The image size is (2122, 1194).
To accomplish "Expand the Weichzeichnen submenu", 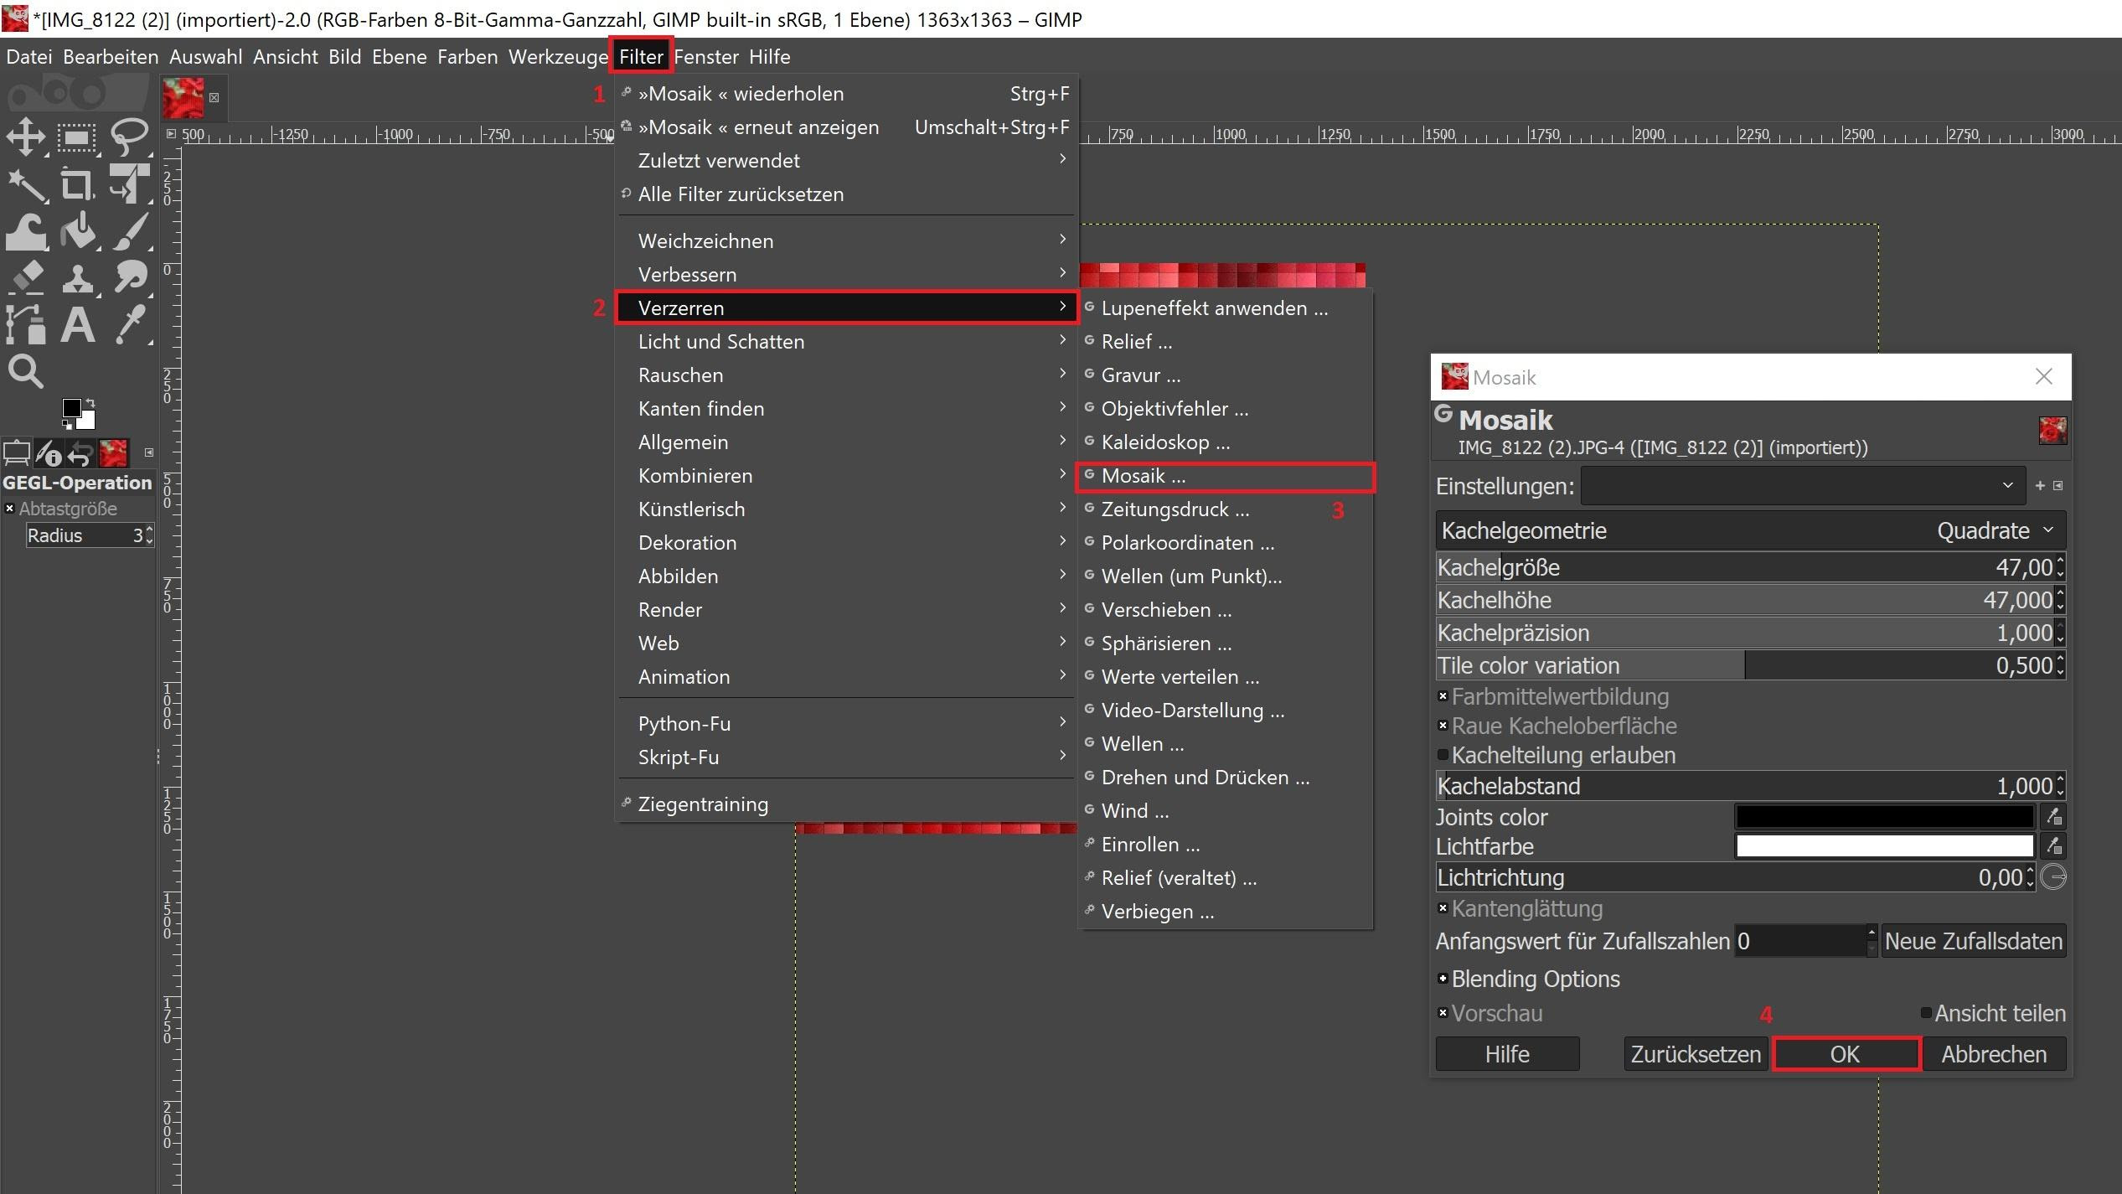I will pyautogui.click(x=846, y=240).
